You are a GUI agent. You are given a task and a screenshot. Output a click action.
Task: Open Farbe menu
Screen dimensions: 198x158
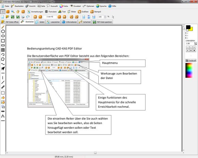click(x=64, y=6)
